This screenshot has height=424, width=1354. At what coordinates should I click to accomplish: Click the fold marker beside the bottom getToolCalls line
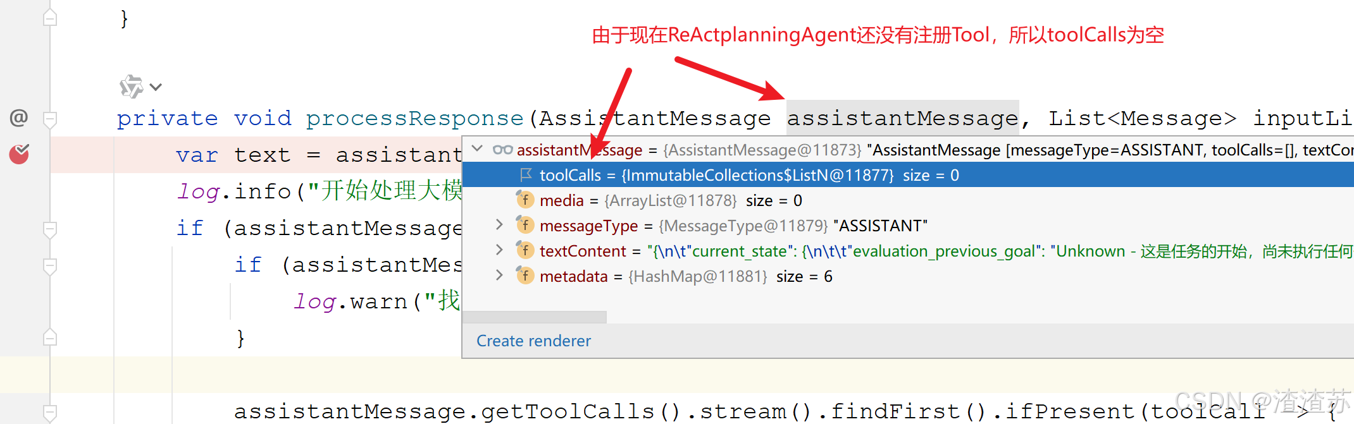(x=50, y=413)
